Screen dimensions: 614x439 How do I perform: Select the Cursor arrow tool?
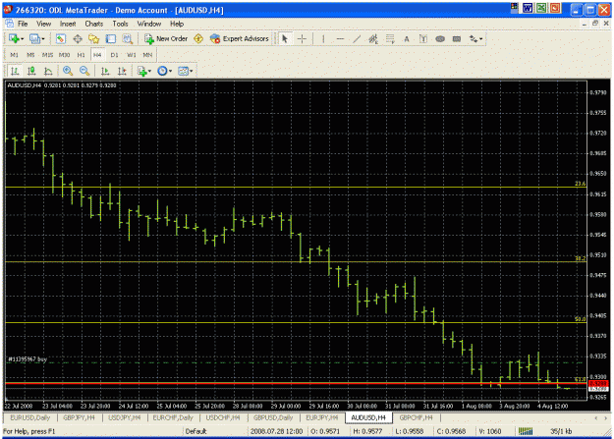pyautogui.click(x=285, y=38)
